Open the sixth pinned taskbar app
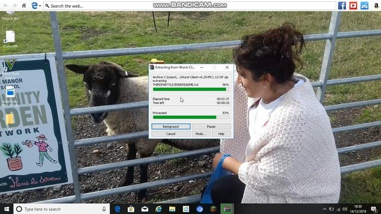Image resolution: width=381 pixels, height=214 pixels. coord(186,209)
